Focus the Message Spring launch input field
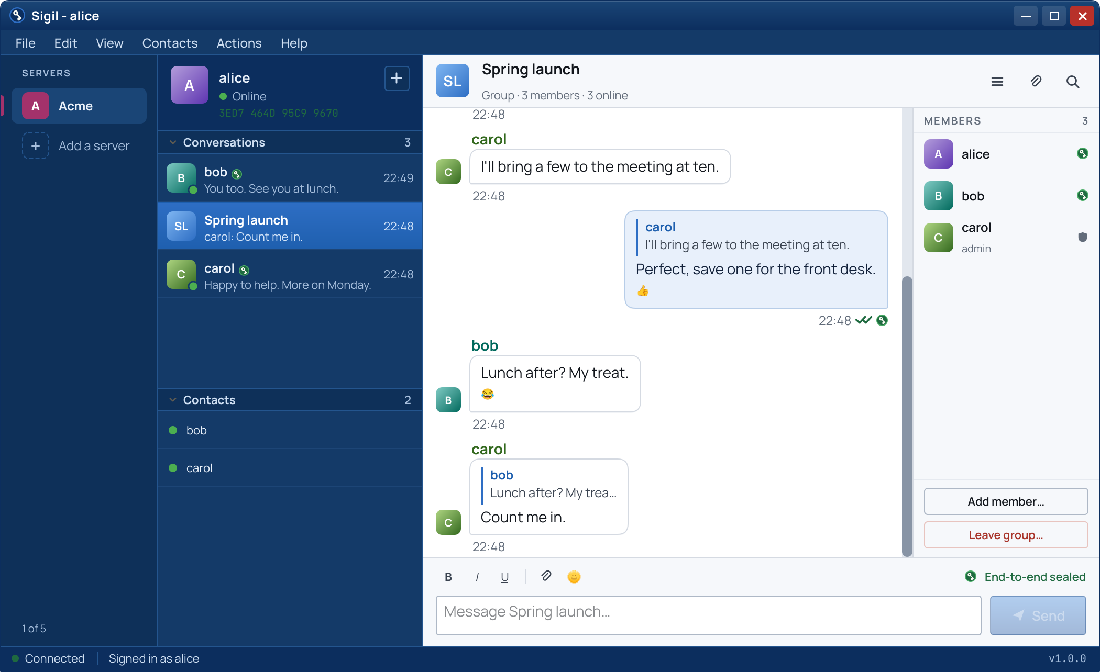1100x672 pixels. 708,615
